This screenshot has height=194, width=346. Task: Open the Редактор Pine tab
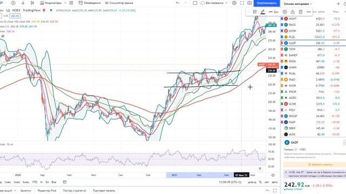[47, 190]
